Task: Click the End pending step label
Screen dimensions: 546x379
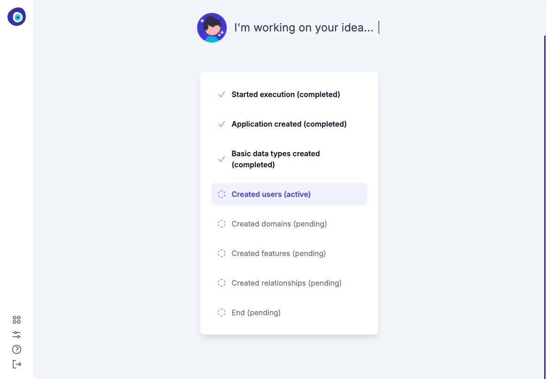Action: click(x=256, y=312)
